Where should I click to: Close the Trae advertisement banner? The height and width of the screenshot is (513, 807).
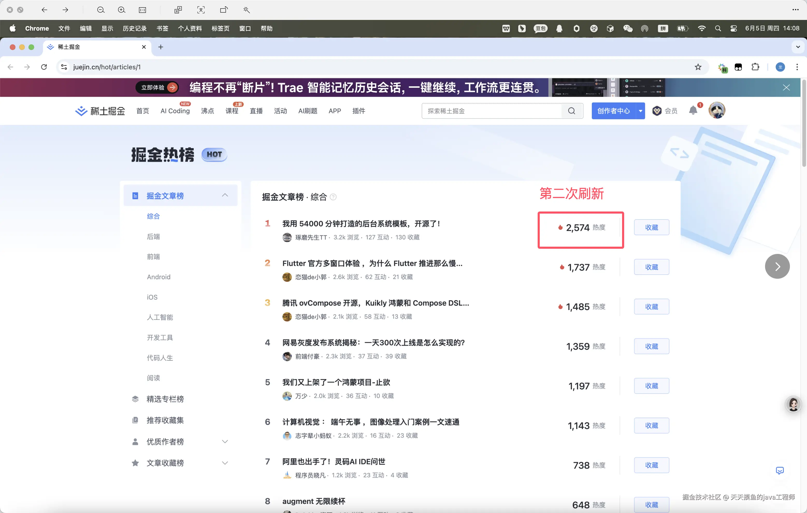click(786, 88)
